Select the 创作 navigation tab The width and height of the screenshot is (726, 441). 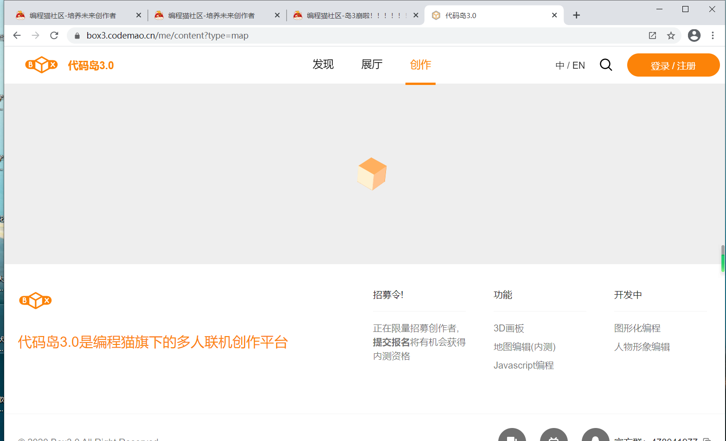tap(421, 65)
